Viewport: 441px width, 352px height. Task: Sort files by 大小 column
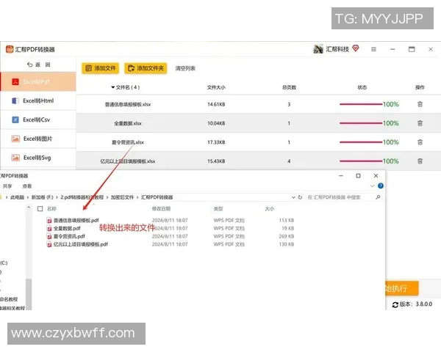pos(270,208)
